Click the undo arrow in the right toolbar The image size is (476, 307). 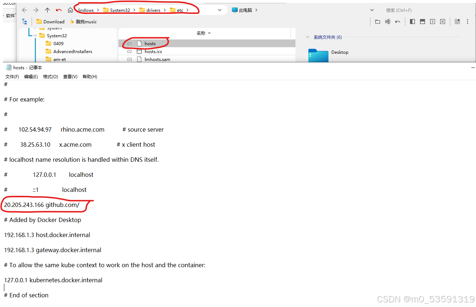[x=398, y=22]
